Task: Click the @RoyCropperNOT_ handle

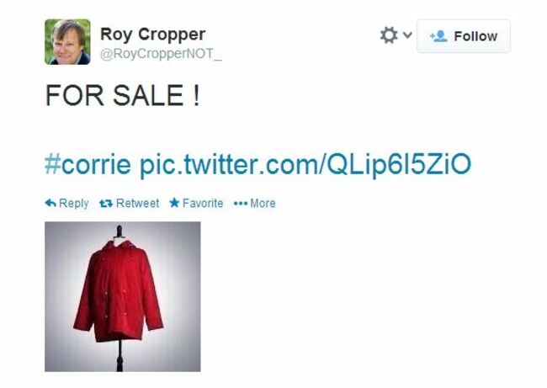Action: click(x=161, y=54)
